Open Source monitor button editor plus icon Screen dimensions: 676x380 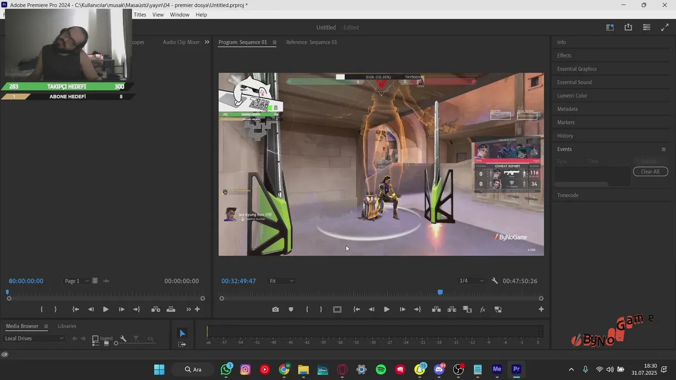(198, 309)
